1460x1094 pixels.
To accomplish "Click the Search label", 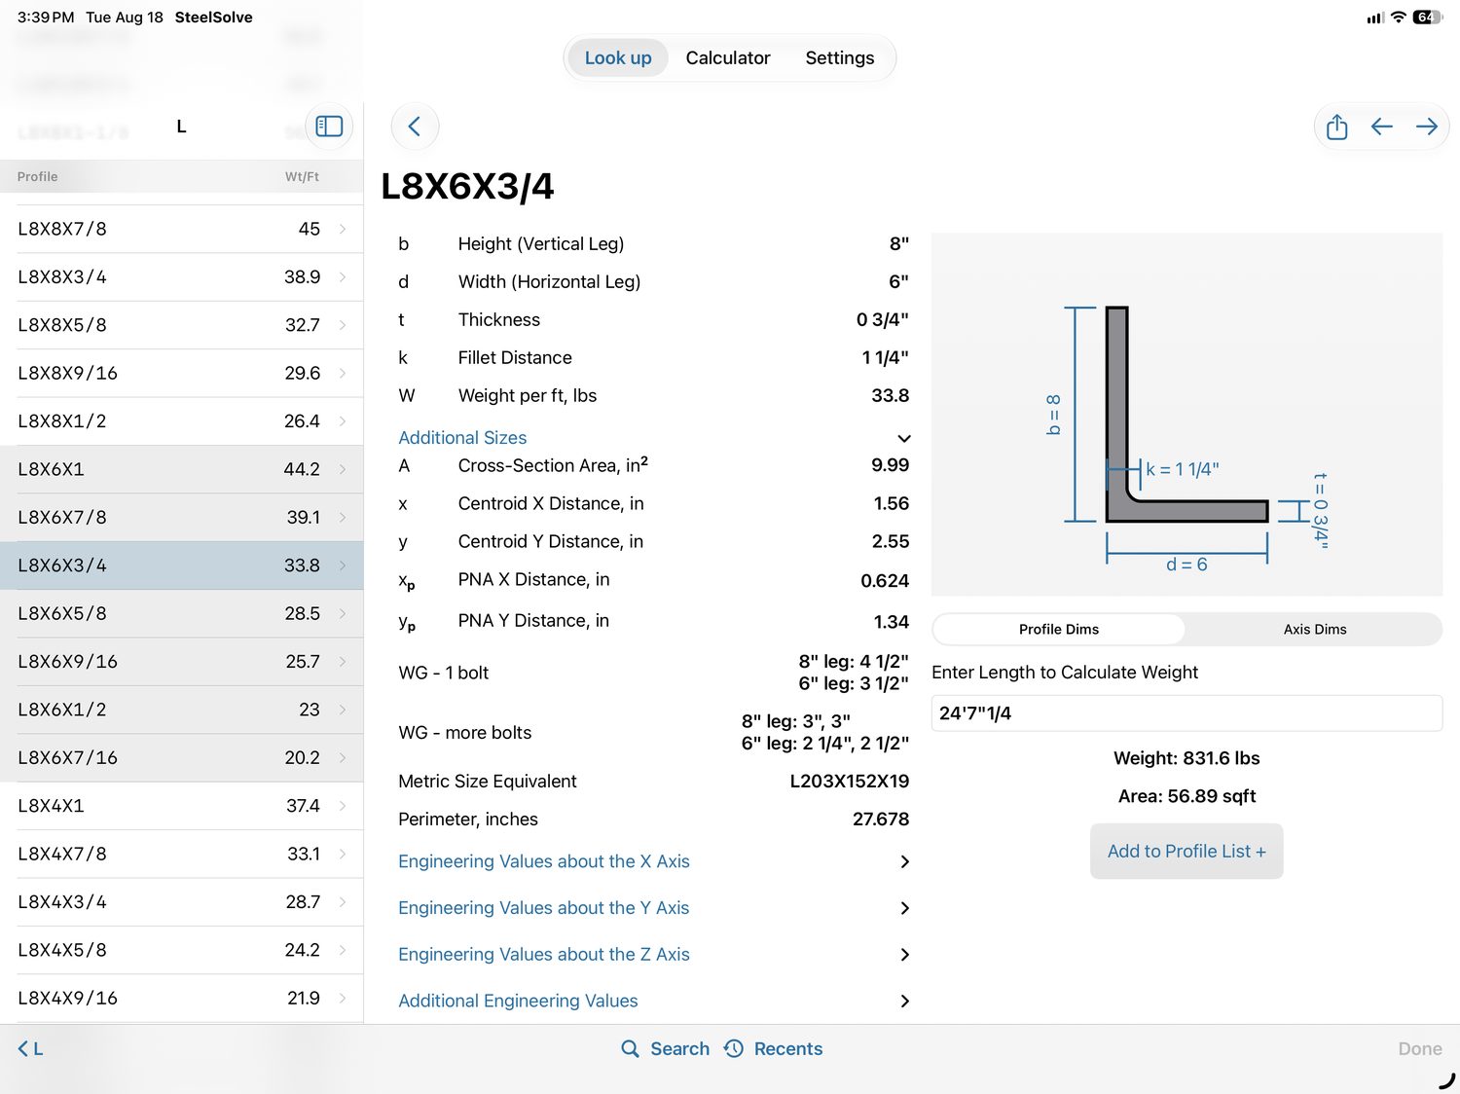I will (x=679, y=1048).
